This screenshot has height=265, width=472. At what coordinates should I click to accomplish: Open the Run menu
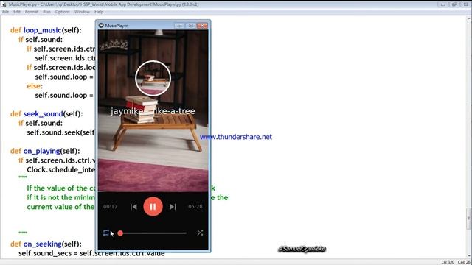(x=46, y=12)
